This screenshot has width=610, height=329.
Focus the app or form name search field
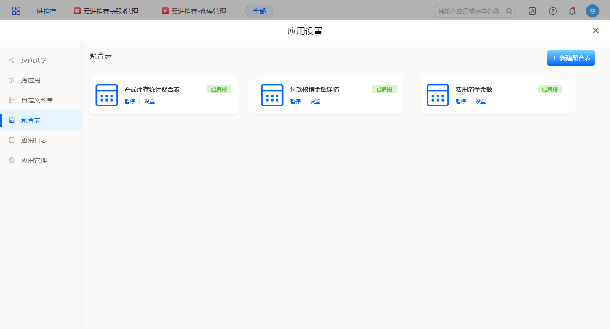469,11
